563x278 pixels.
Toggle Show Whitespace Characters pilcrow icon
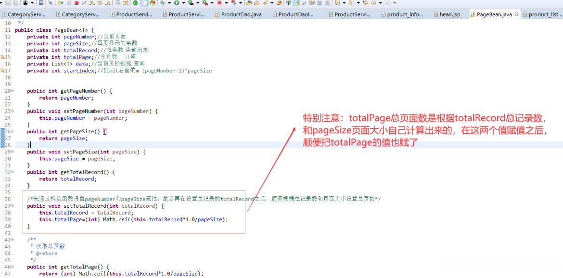(x=327, y=3)
